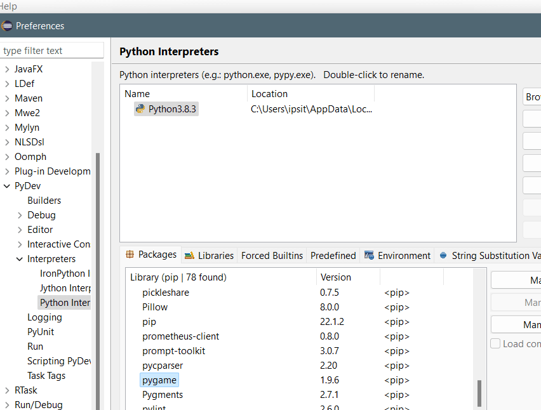This screenshot has width=541, height=410.
Task: Select the pygame package row
Action: [x=159, y=380]
